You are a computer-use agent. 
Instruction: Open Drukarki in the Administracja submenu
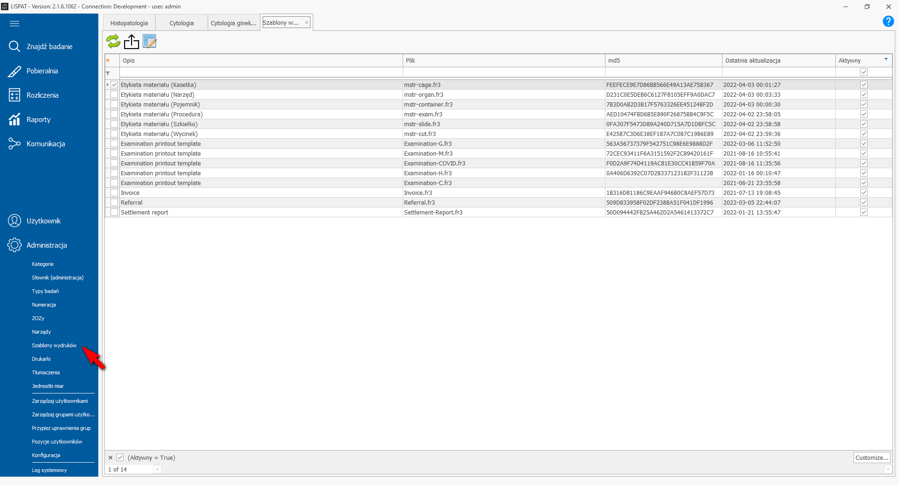point(41,359)
